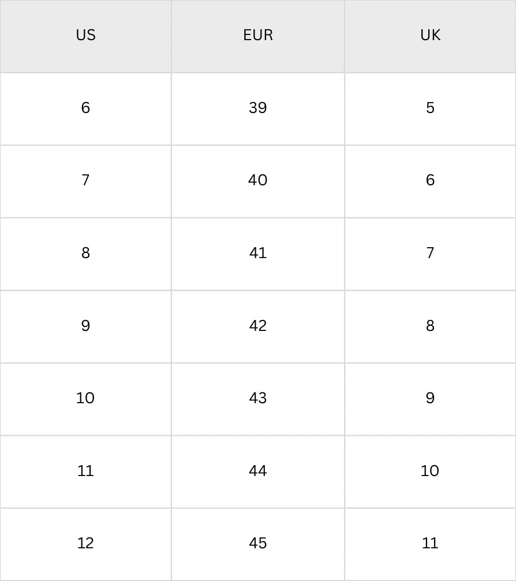Select US size 6 cell
516x581 pixels.
pyautogui.click(x=85, y=108)
